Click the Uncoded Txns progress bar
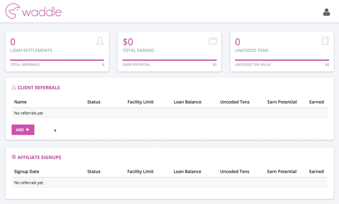This screenshot has width=339, height=204. tap(282, 60)
